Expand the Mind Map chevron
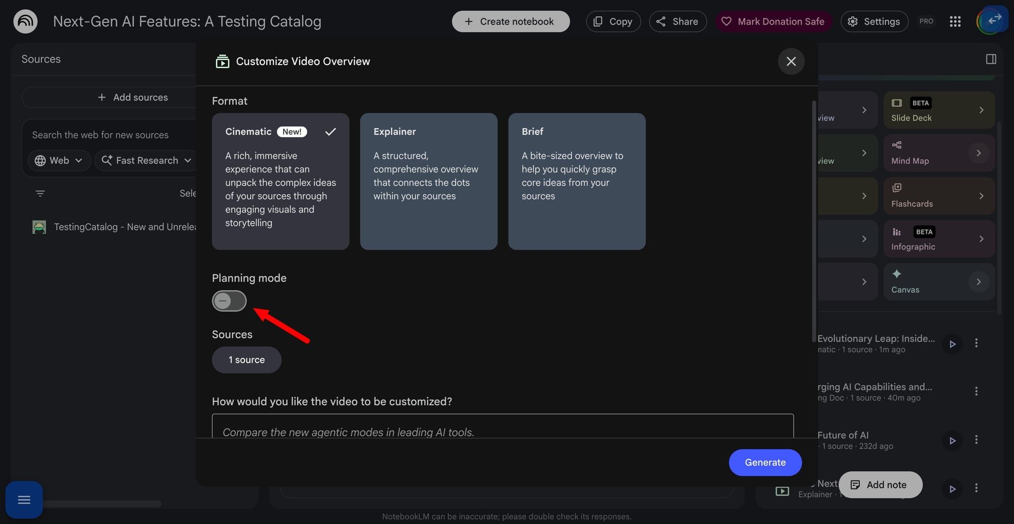 (979, 153)
